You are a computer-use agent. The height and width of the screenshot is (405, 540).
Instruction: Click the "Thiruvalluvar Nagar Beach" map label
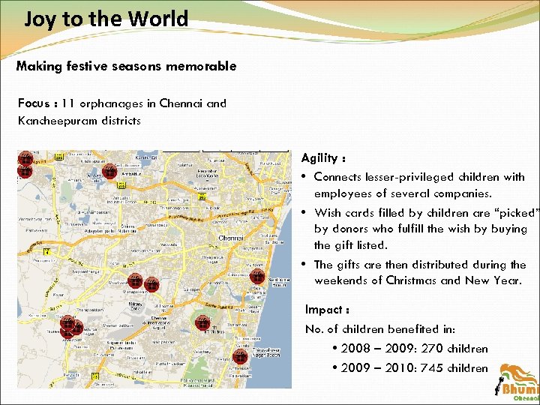(265, 352)
